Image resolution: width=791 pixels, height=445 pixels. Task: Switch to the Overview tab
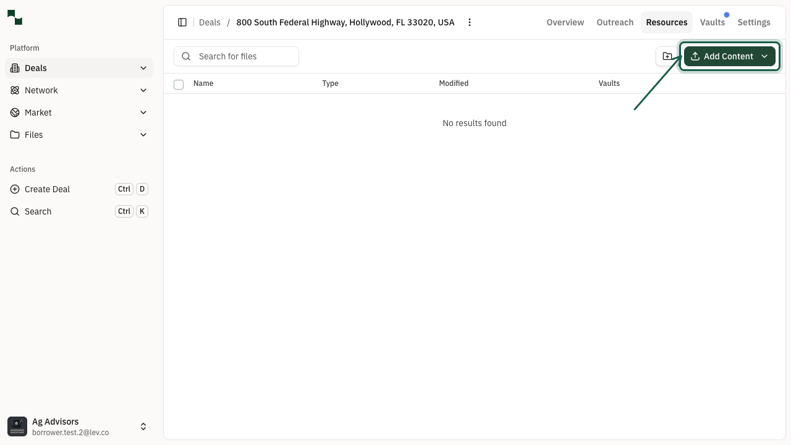(565, 22)
